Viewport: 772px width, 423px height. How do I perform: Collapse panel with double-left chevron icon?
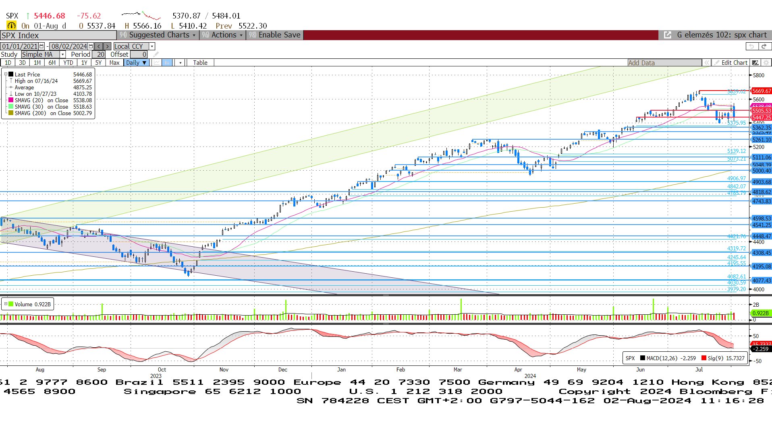click(706, 63)
